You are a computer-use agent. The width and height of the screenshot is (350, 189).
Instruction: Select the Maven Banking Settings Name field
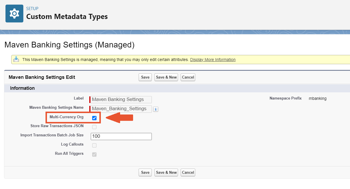(x=121, y=109)
